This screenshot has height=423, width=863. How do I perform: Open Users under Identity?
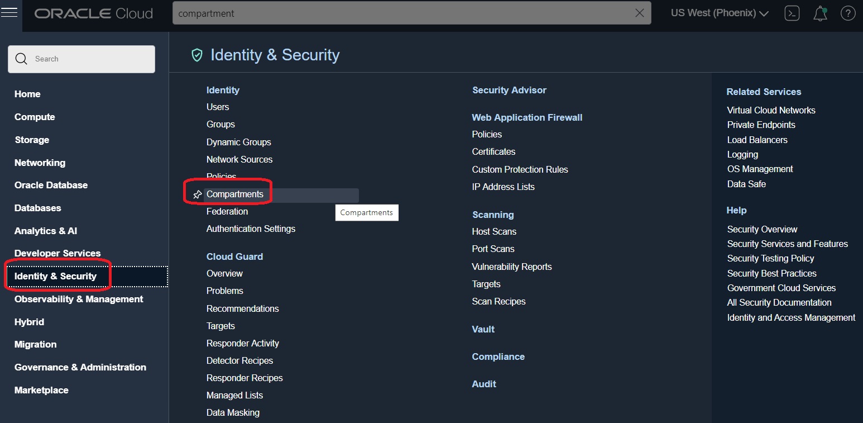tap(218, 107)
